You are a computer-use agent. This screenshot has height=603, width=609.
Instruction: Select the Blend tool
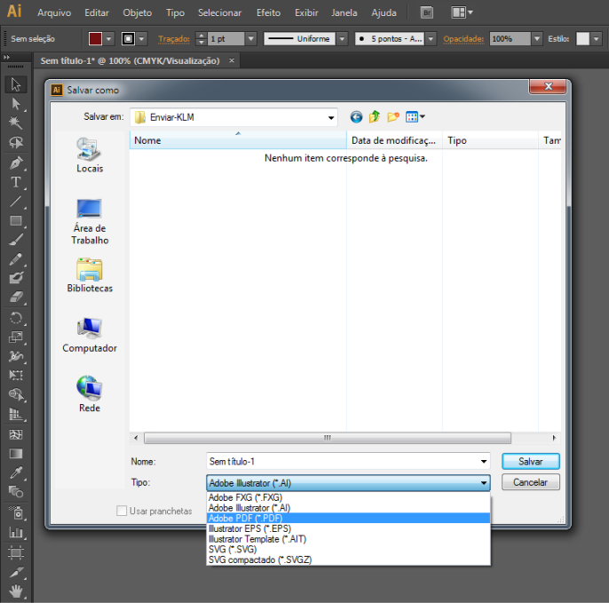(x=16, y=492)
